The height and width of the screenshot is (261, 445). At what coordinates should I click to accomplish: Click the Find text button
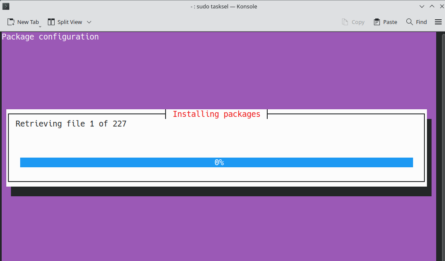point(421,22)
